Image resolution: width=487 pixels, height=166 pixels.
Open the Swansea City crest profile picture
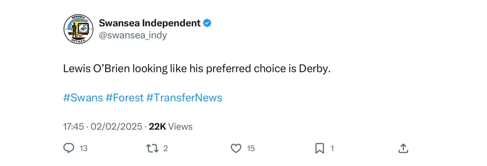(78, 29)
